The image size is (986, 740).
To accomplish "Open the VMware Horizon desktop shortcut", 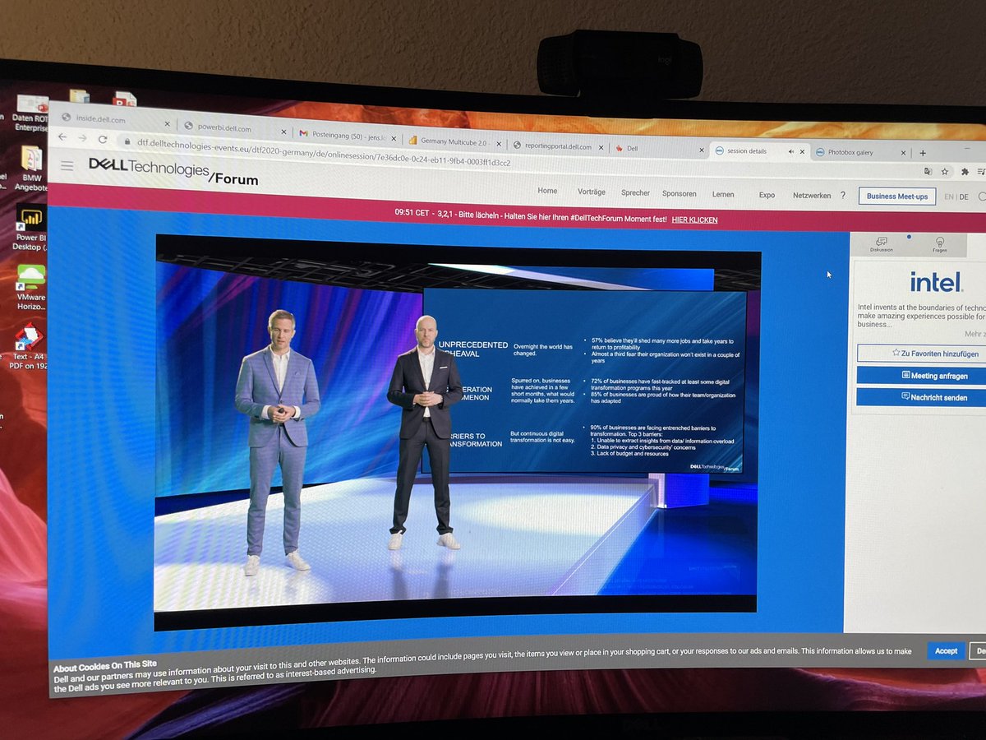I will click(x=31, y=287).
